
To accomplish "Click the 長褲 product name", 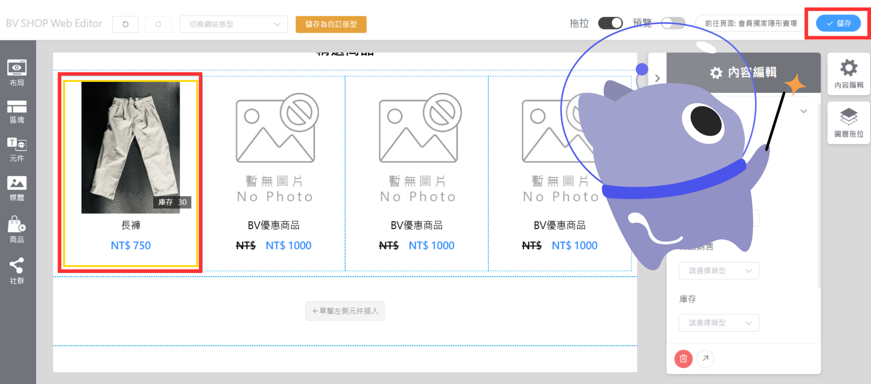I will pyautogui.click(x=131, y=225).
